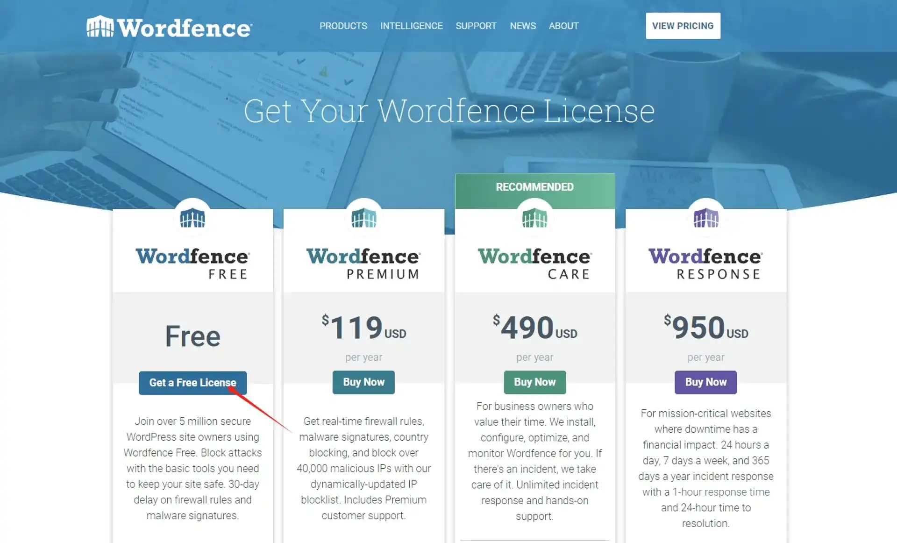Click the Wordfence PREMIUM plan title
Image resolution: width=897 pixels, height=543 pixels.
point(363,264)
